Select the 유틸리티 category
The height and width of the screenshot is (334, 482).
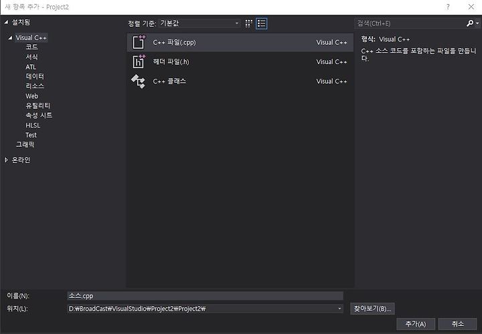coord(37,106)
